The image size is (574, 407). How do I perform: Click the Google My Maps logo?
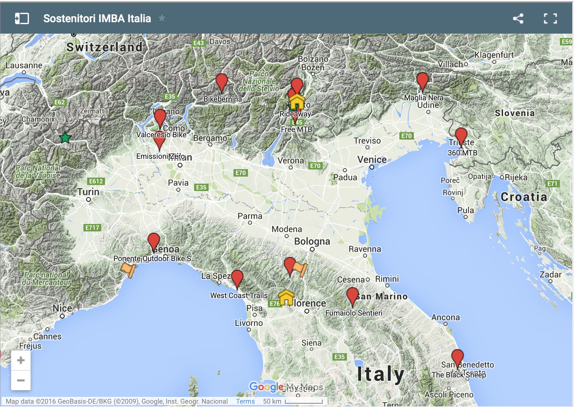286,387
